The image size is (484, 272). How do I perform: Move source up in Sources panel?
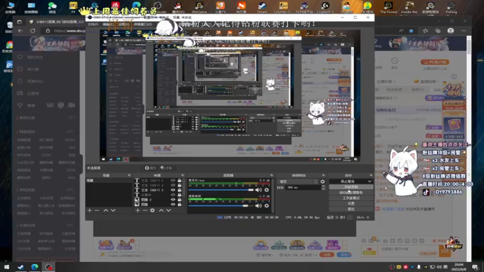pos(161,210)
